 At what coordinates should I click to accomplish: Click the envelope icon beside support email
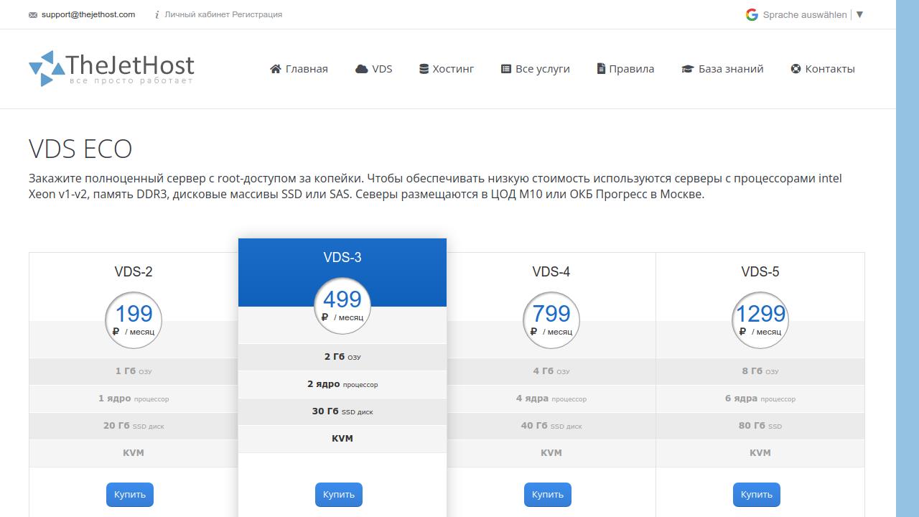pyautogui.click(x=33, y=14)
